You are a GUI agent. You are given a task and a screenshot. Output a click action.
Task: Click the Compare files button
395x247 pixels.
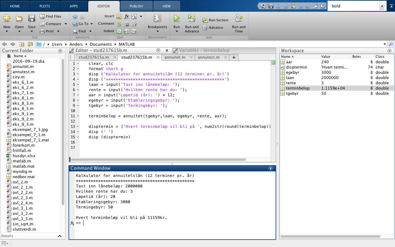pyautogui.click(x=51, y=24)
